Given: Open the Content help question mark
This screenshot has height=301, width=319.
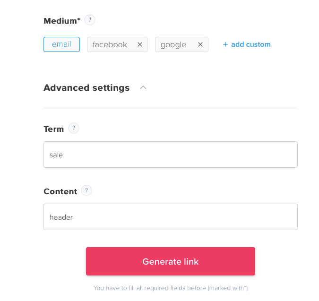Looking at the screenshot, I should (86, 190).
